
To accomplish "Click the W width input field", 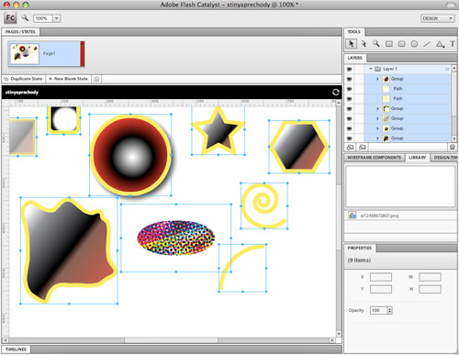I will [x=430, y=277].
